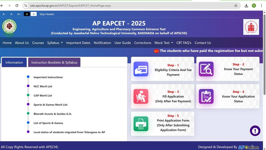Screen dimensions: 266x150
Task: Click the application status clipboard icon
Action: click(x=206, y=96)
